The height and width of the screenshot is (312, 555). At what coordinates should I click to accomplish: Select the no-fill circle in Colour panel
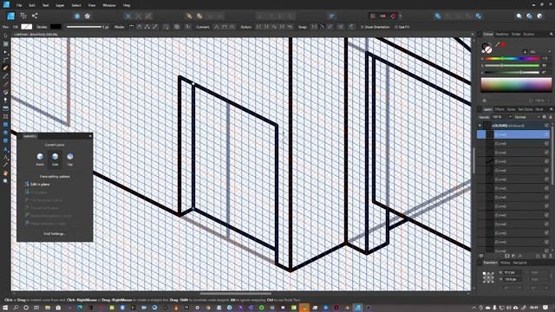(488, 50)
